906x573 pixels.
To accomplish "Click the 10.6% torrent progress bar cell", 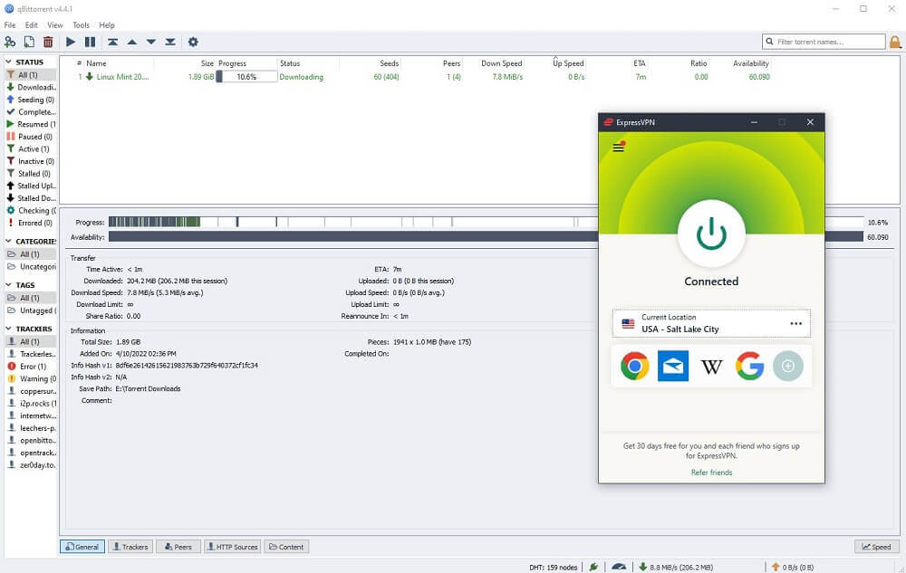I will tap(246, 77).
